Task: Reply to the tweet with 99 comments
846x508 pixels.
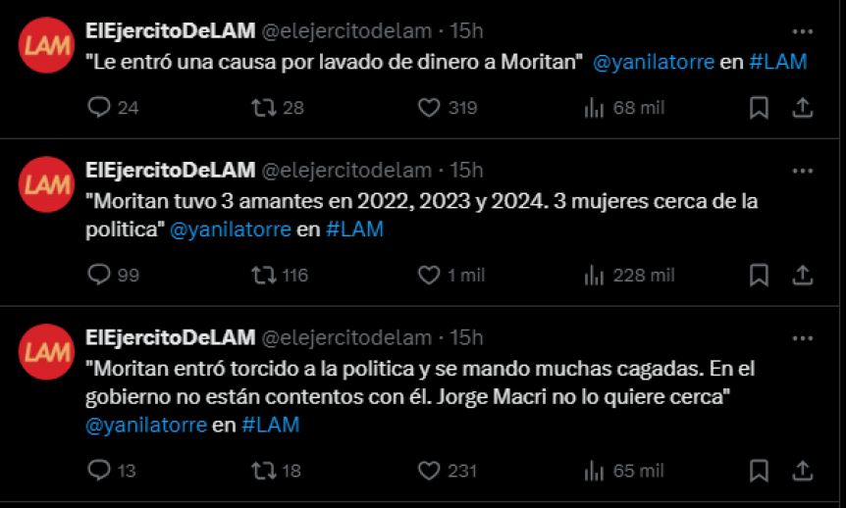Action: (99, 275)
